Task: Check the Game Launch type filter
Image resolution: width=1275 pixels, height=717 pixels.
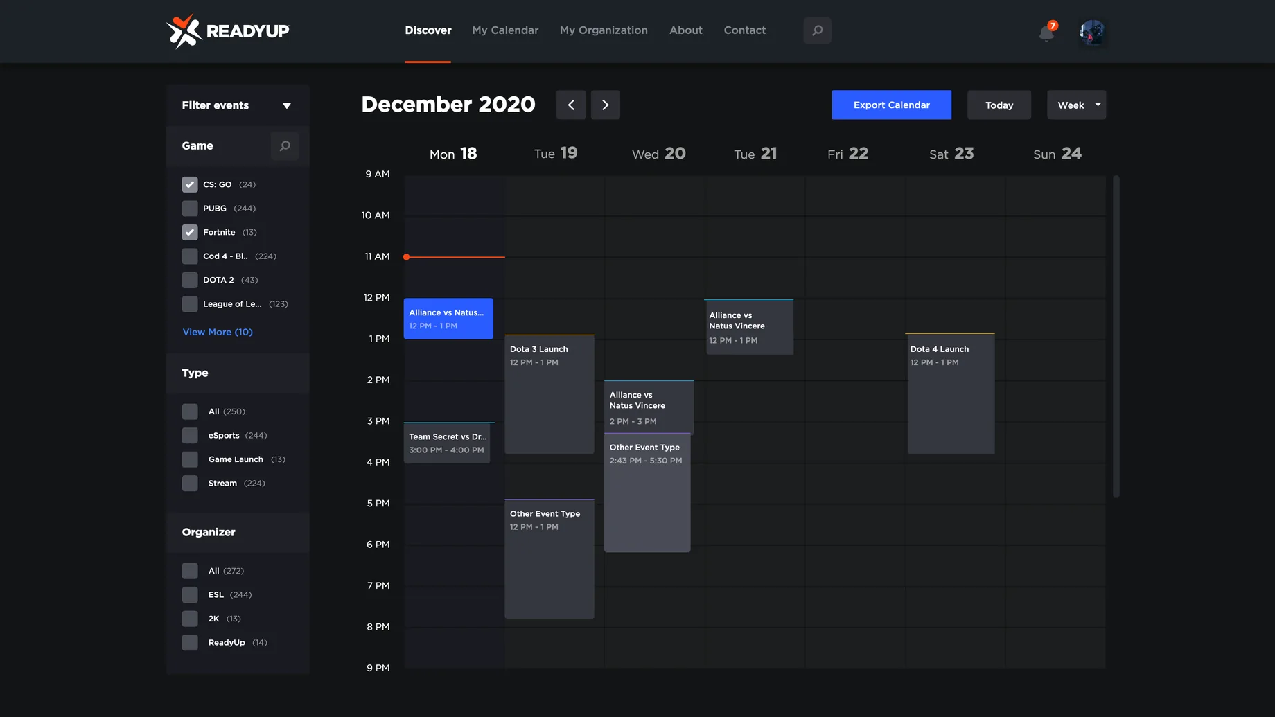Action: (x=190, y=459)
